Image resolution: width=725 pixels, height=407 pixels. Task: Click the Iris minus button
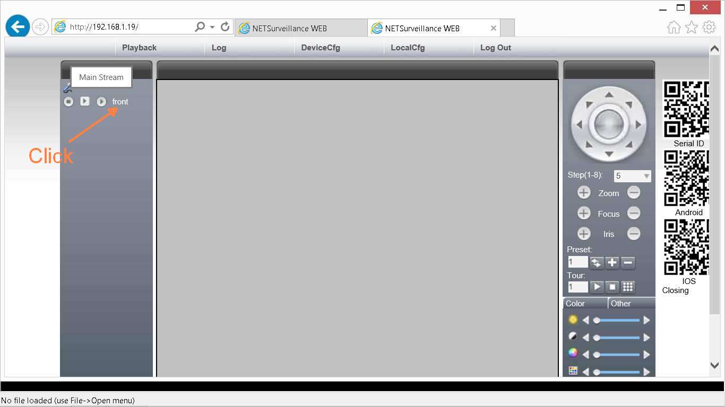pyautogui.click(x=634, y=234)
